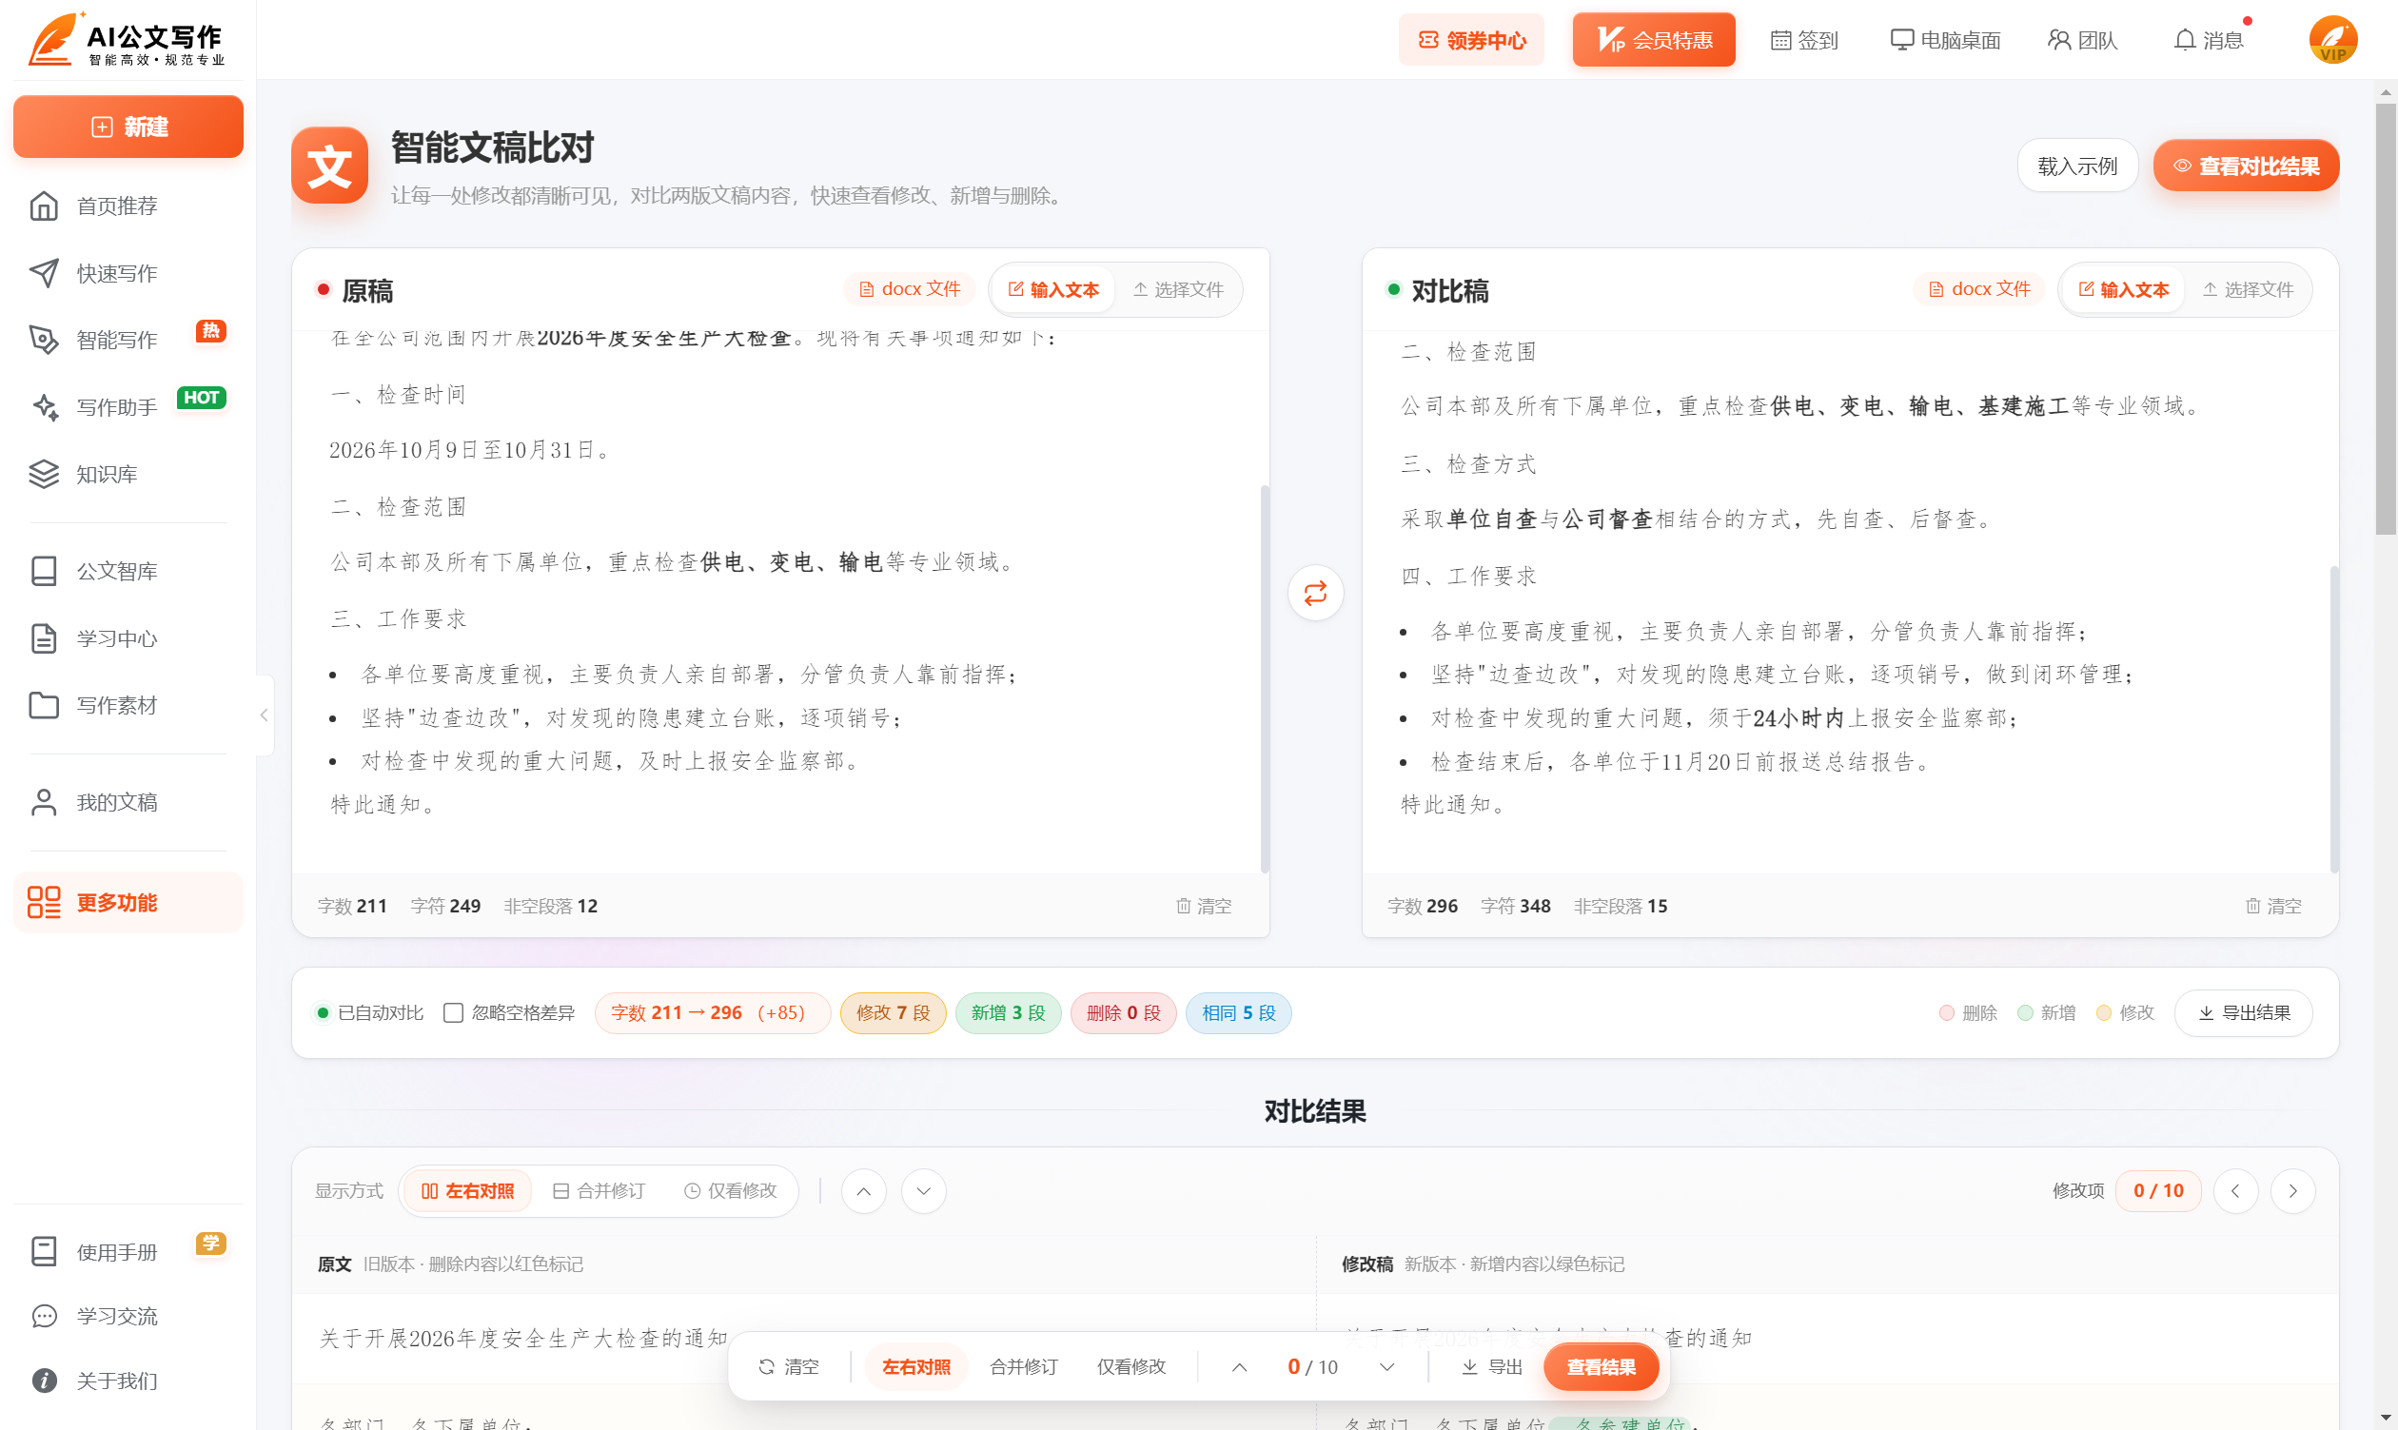Select 合并修订 display mode in results panel
This screenshot has width=2398, height=1430.
599,1191
